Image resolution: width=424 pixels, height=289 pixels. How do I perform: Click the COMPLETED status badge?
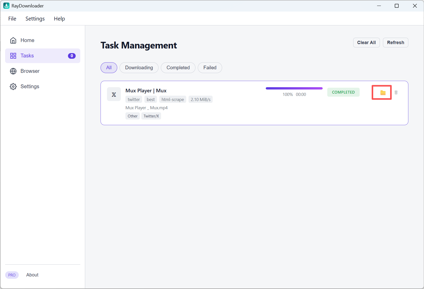(x=343, y=92)
